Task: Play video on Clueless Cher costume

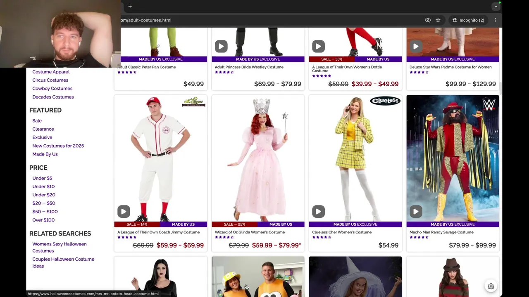Action: tap(318, 212)
